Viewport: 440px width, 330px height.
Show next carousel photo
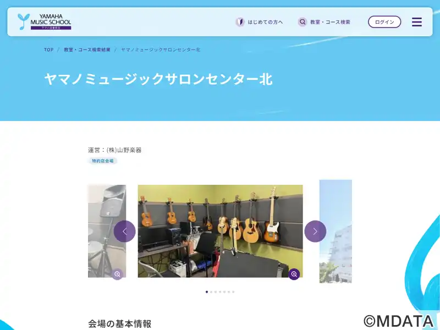(315, 231)
